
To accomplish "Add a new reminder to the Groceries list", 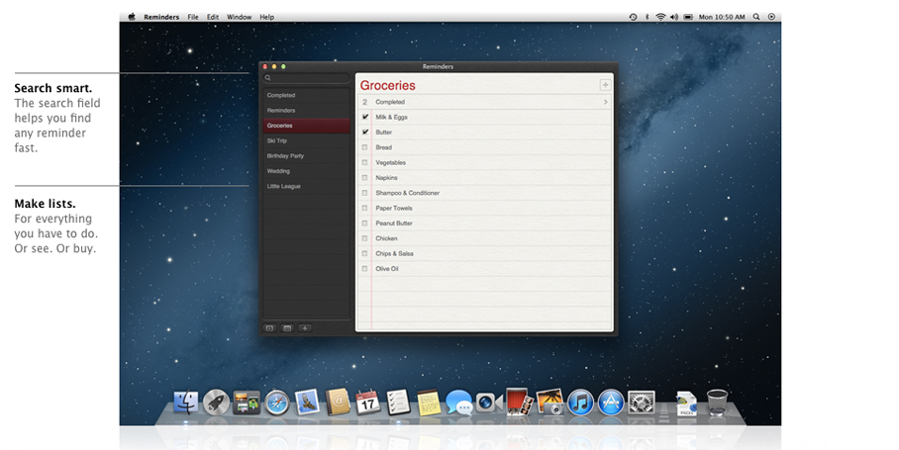I will point(605,85).
